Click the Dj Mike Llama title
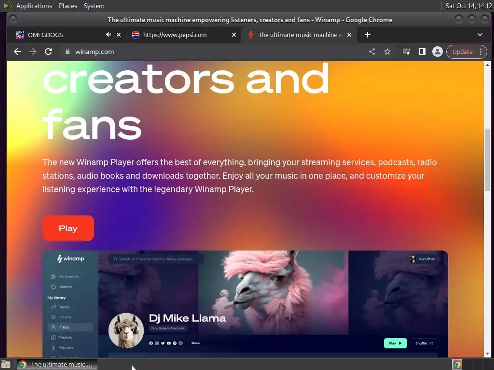Image resolution: width=494 pixels, height=370 pixels. point(187,318)
